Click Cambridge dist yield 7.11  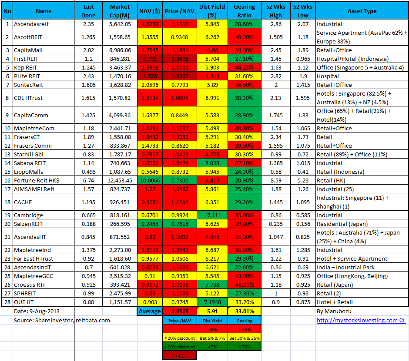(x=212, y=215)
